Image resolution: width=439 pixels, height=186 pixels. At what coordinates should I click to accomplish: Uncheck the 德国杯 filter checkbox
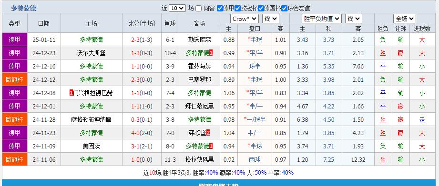coord(261,9)
